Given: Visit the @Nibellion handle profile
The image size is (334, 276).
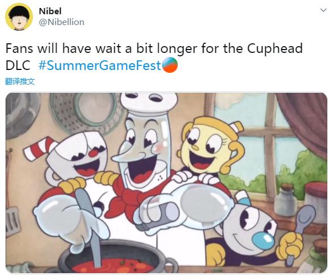Looking at the screenshot, I should click(x=61, y=22).
